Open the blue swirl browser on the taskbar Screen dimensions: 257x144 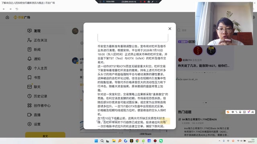[x=126, y=141]
